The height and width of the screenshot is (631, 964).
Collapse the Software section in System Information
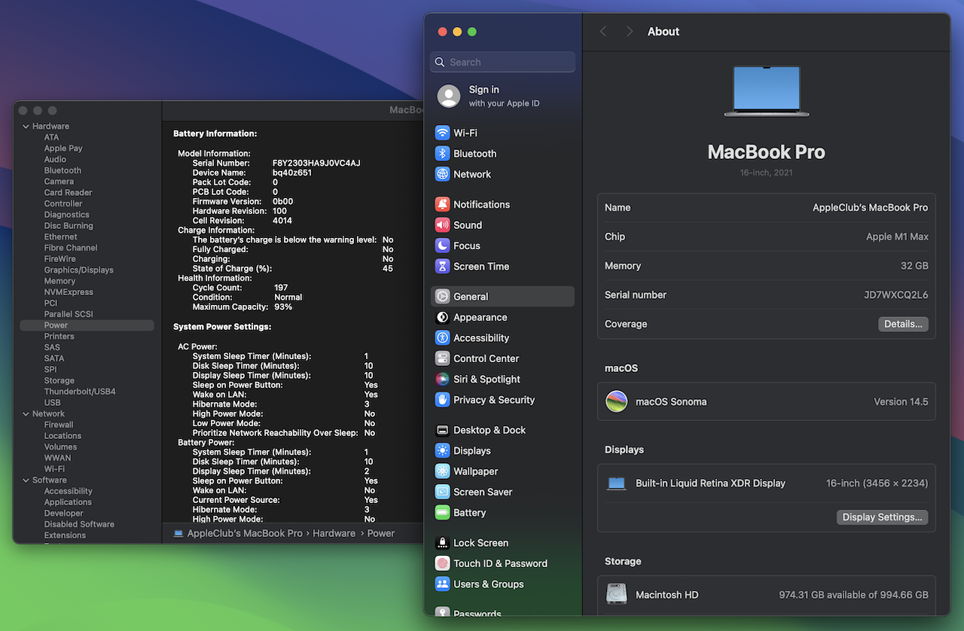(26, 480)
